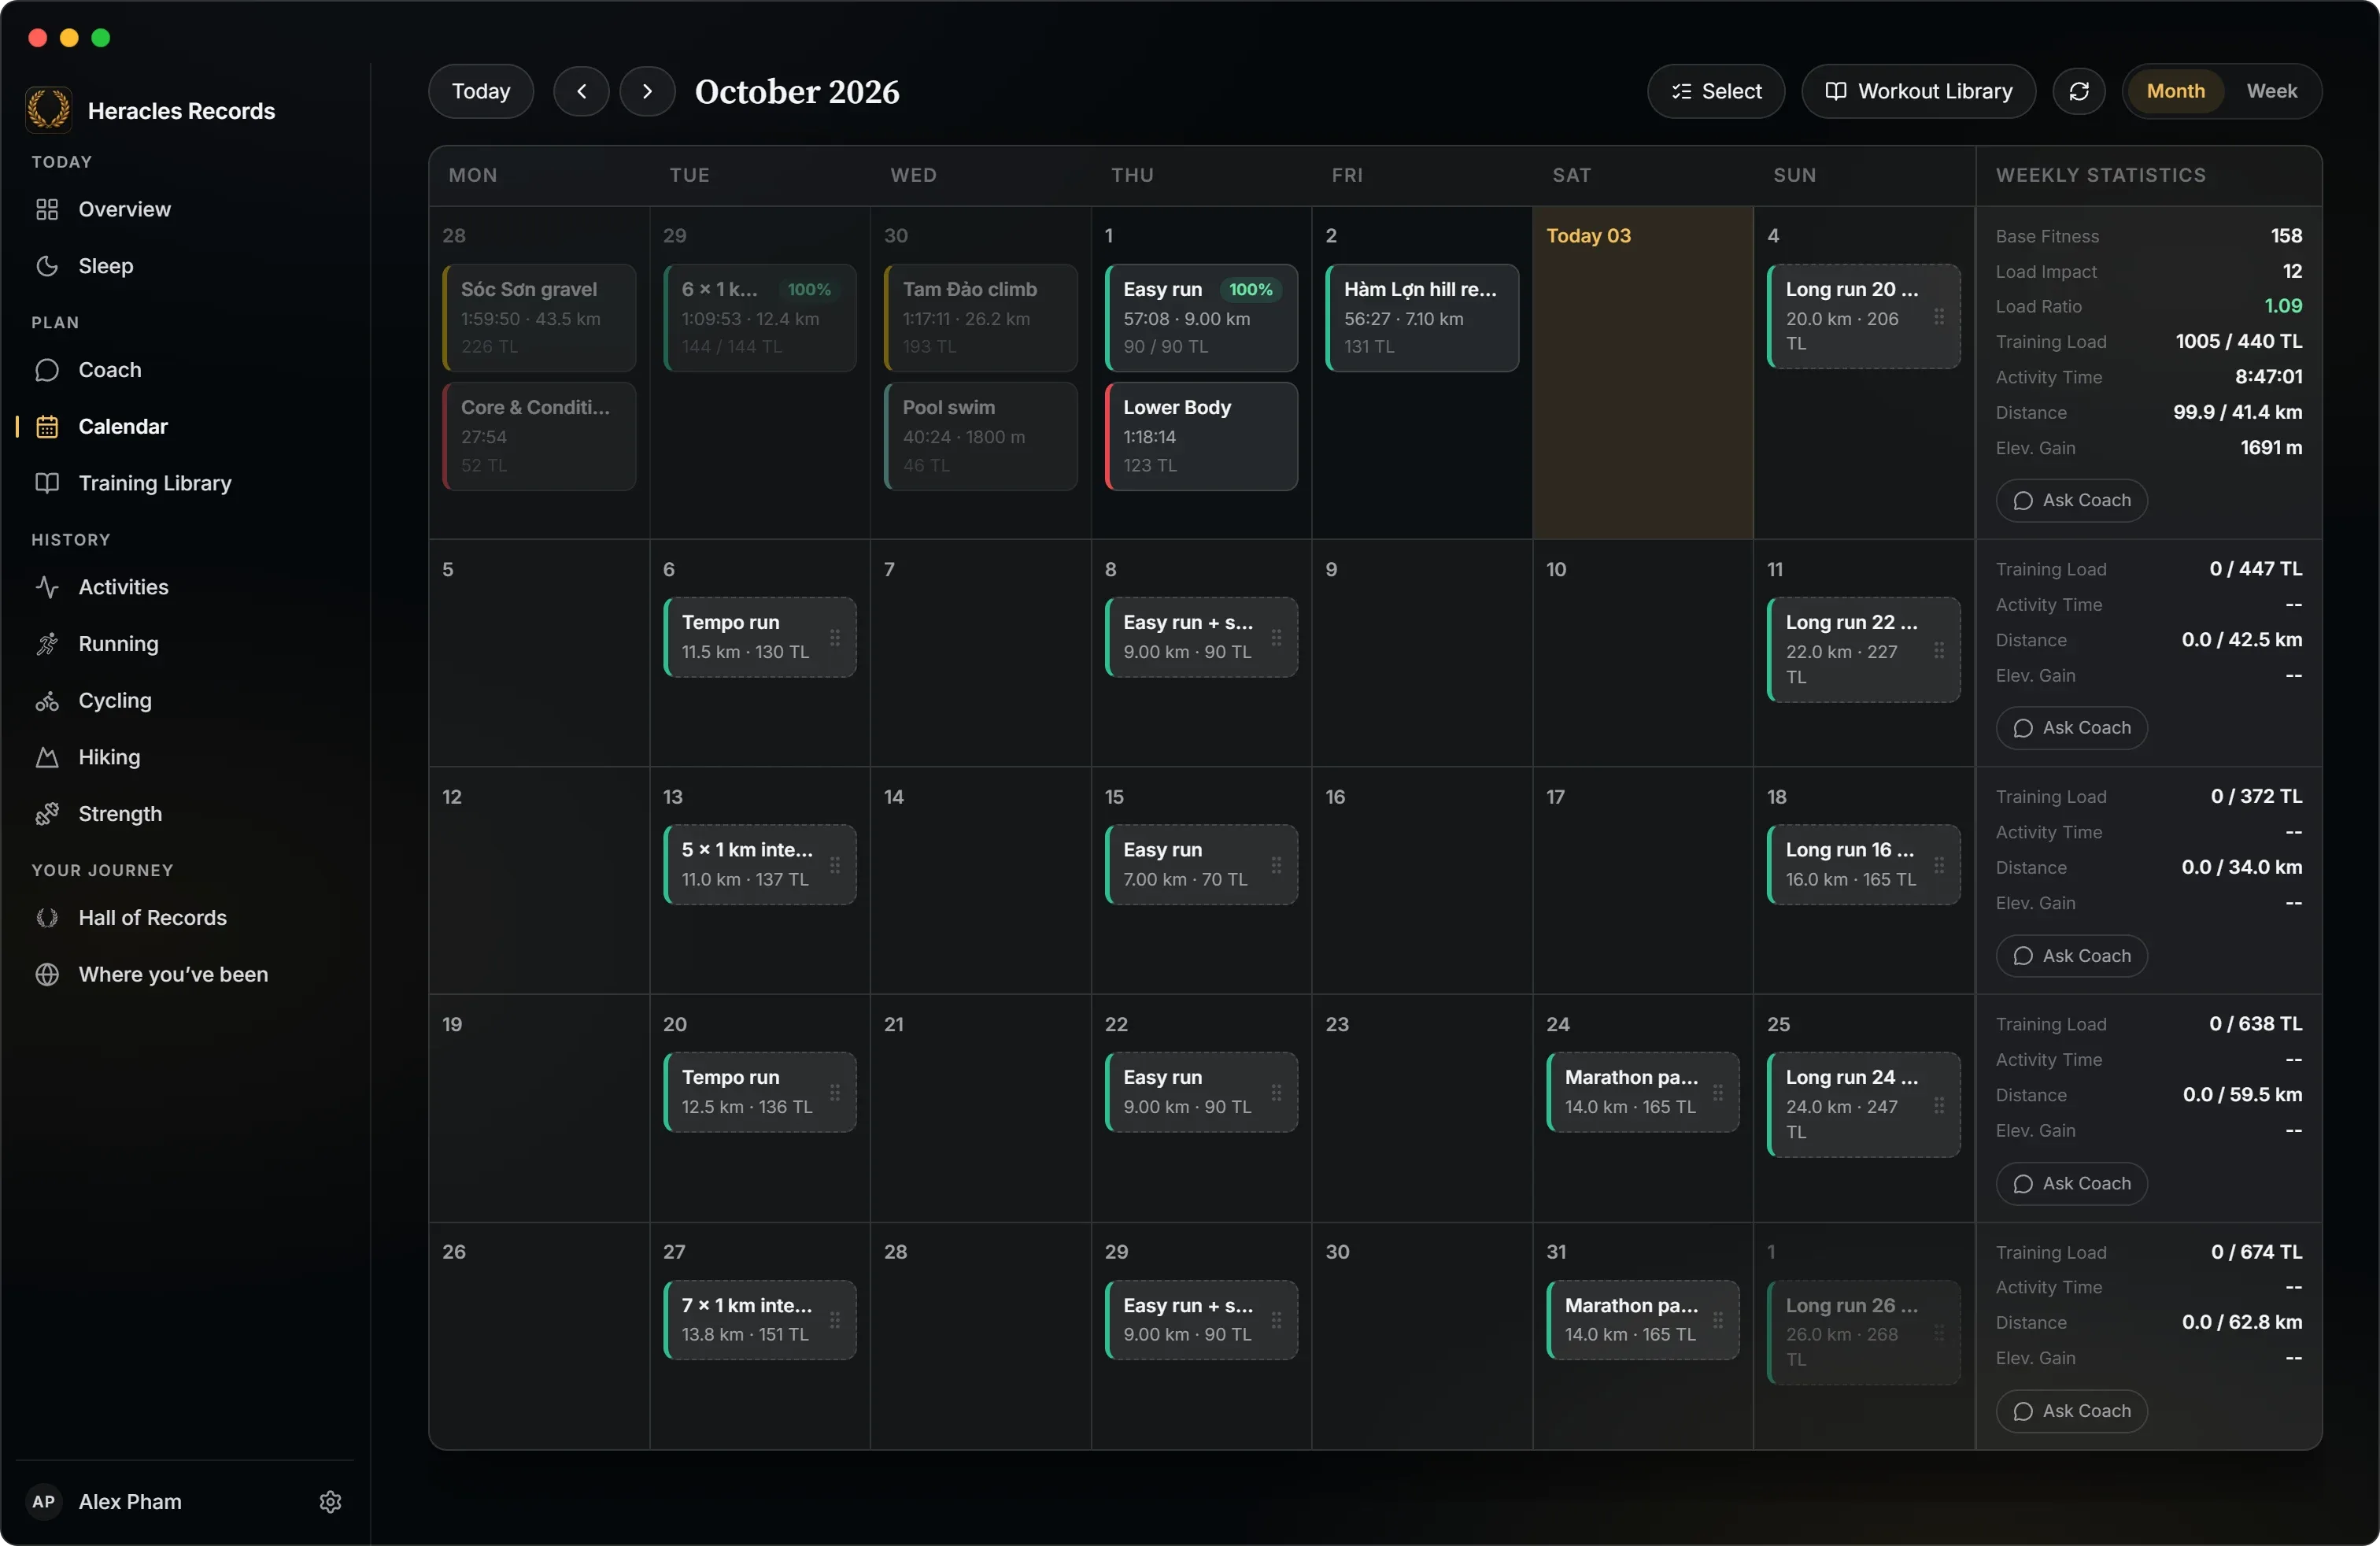Ask Coach about the 1005 / 440 TL week
Viewport: 2380px width, 1546px height.
click(2071, 500)
